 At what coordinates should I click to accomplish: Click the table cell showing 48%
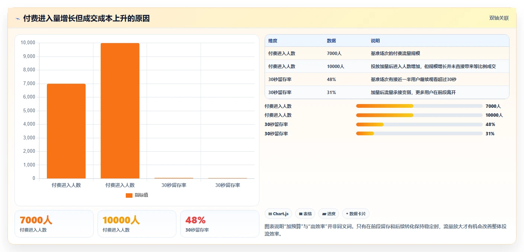pyautogui.click(x=331, y=80)
